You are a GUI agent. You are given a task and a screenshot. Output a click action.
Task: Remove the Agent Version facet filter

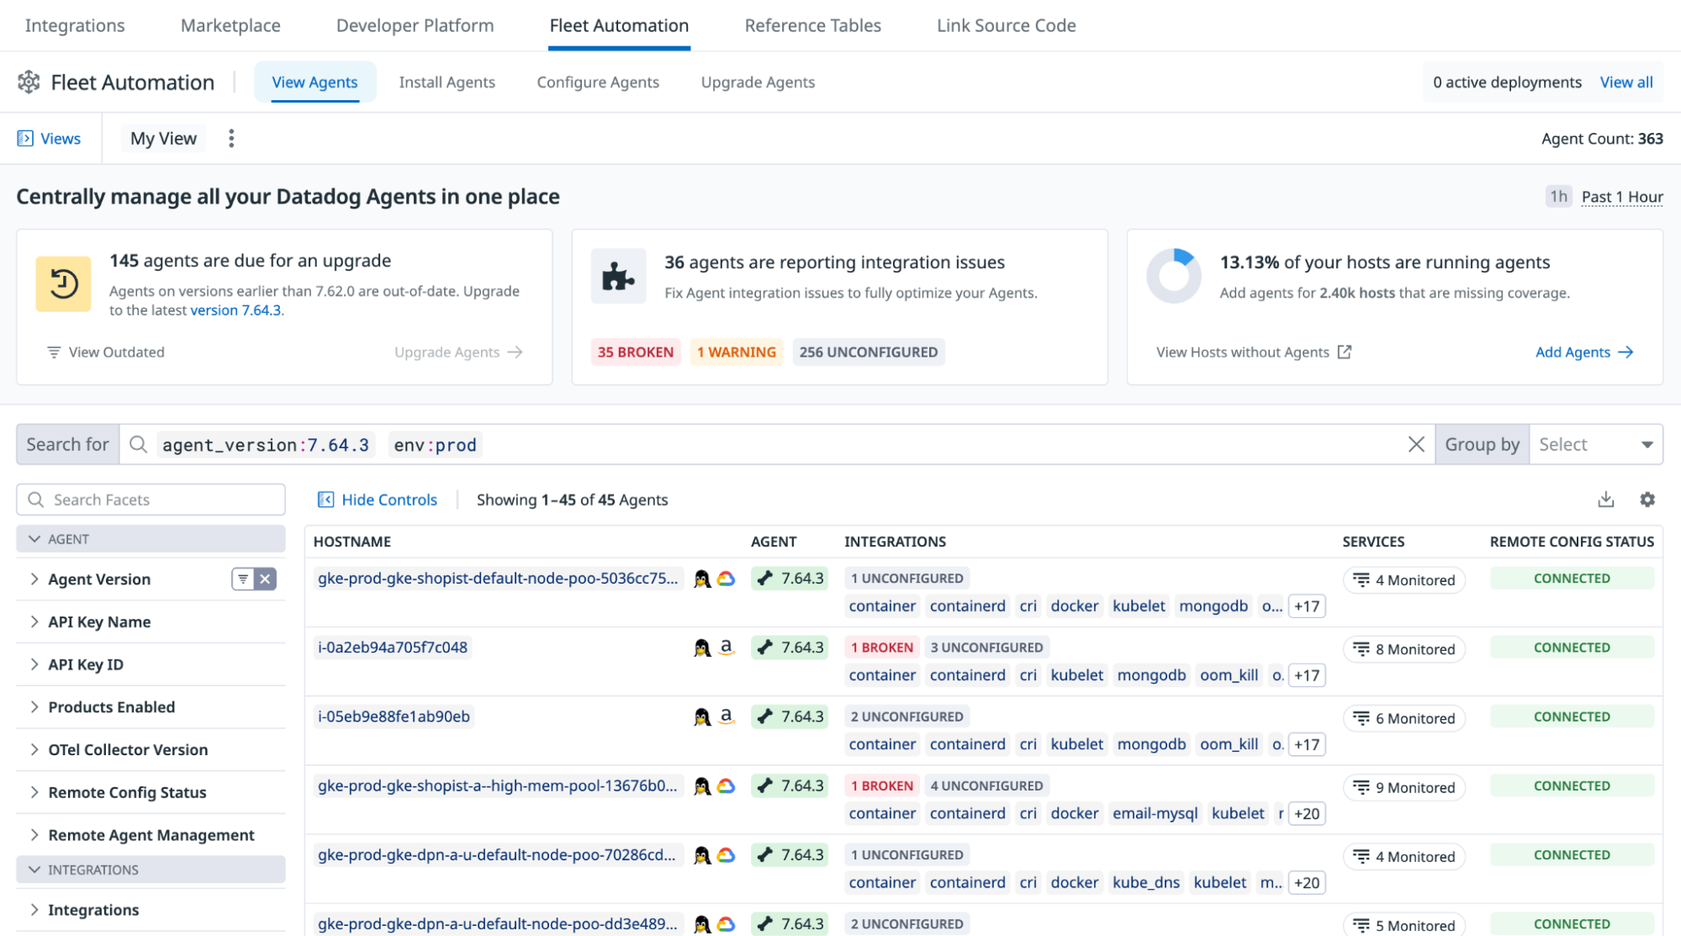coord(265,579)
